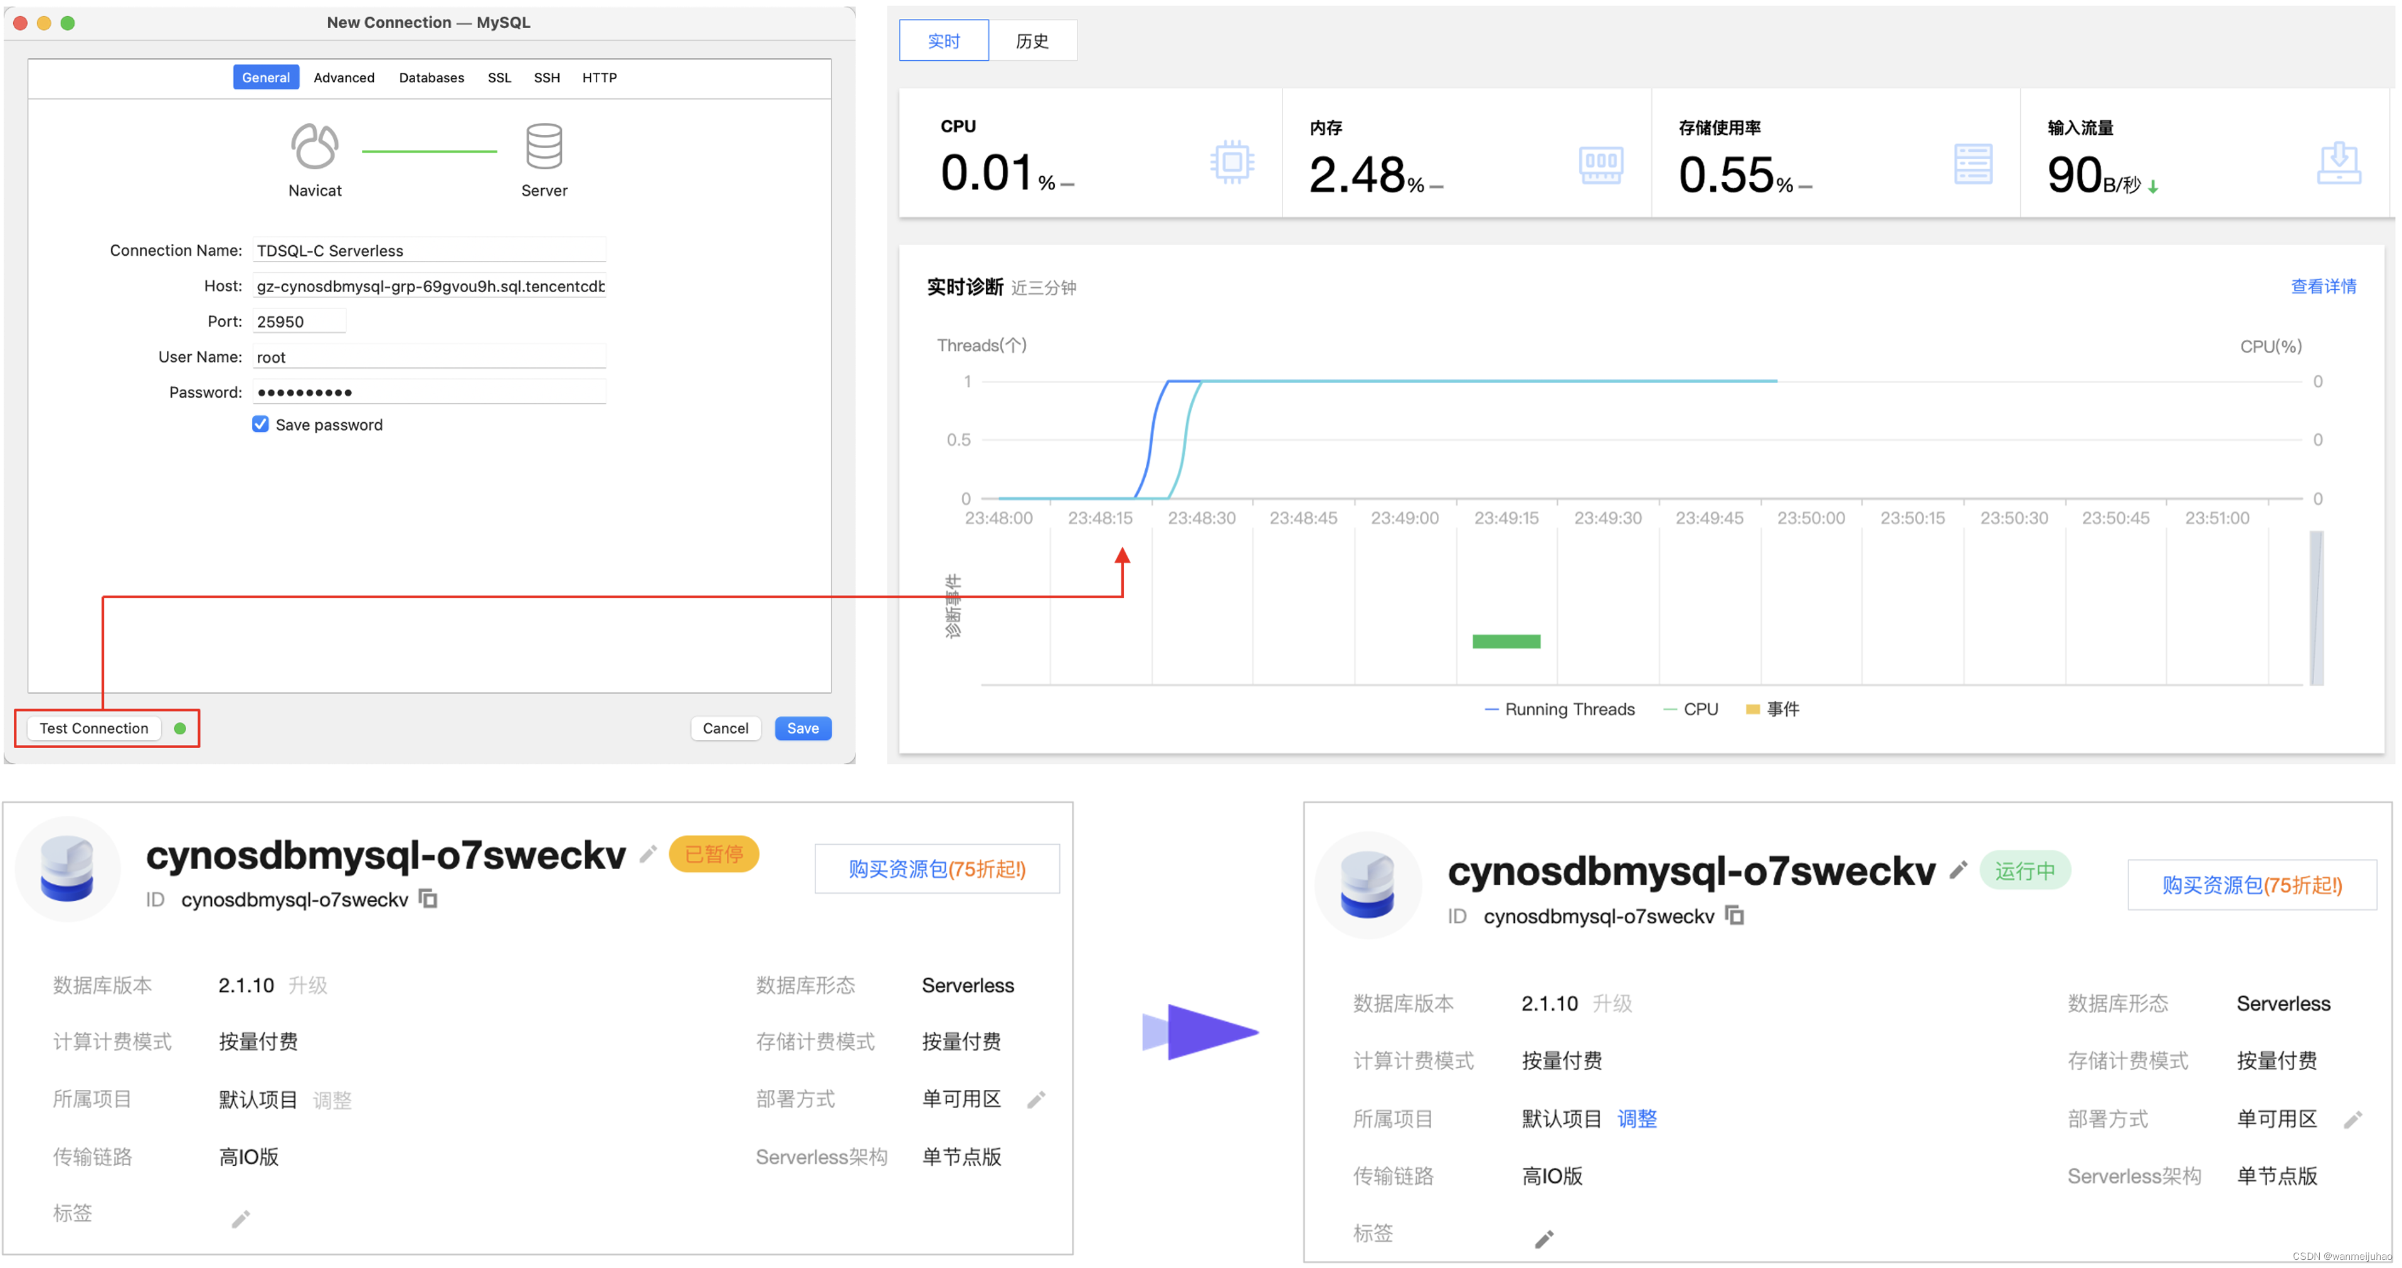Click blue 调整 link in running panel

[1637, 1119]
